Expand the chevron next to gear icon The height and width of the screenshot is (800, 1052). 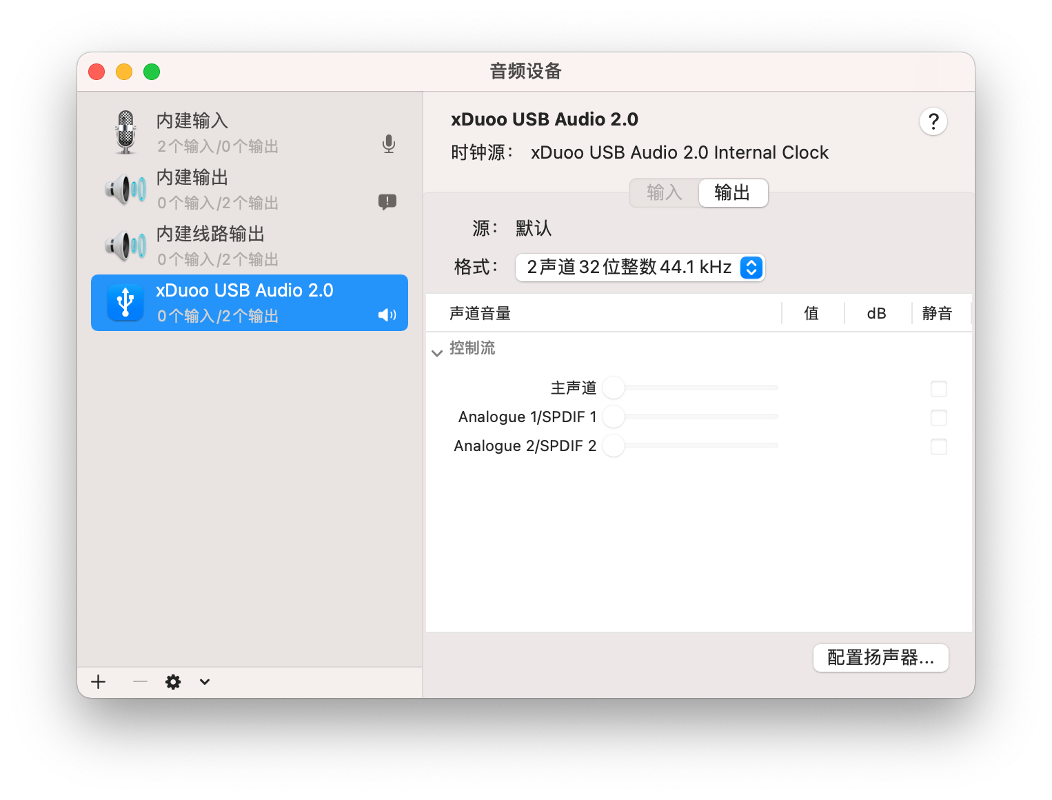pos(205,682)
